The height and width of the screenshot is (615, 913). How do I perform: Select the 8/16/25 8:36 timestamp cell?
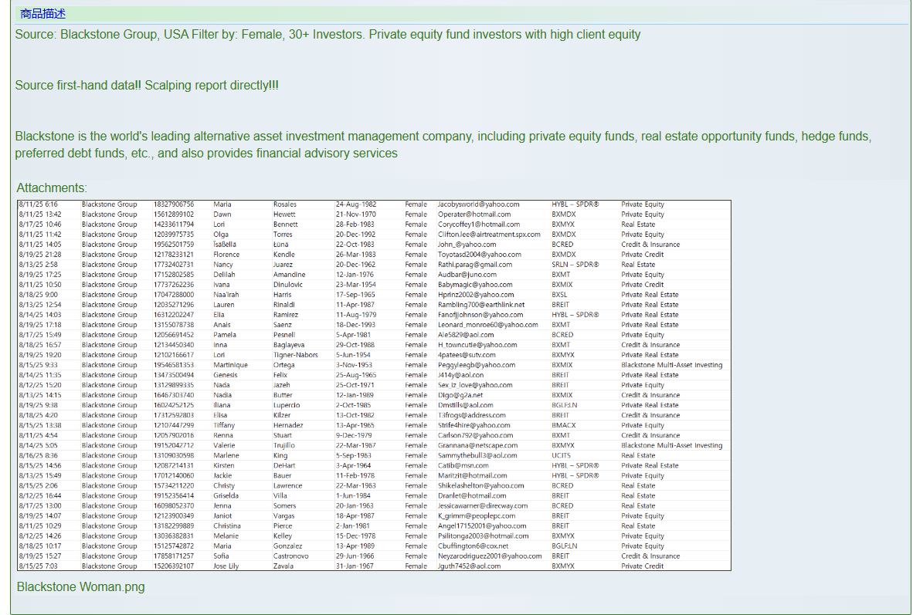click(38, 456)
